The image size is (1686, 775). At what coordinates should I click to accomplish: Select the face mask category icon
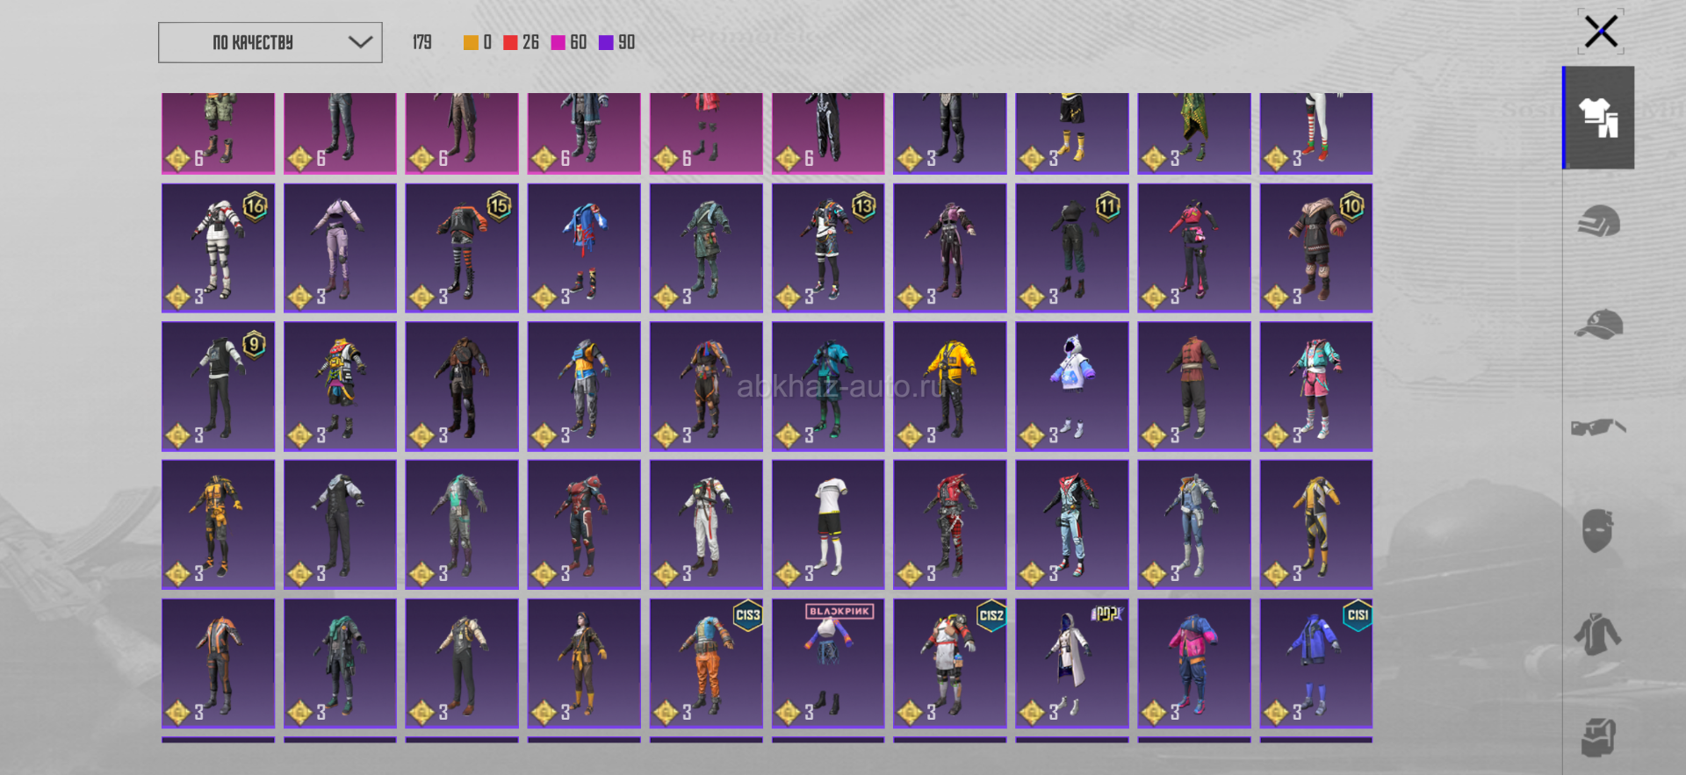1598,531
